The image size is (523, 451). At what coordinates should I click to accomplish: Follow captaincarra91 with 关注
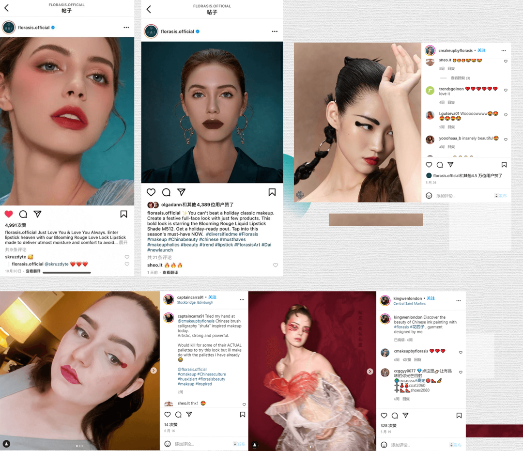coord(212,297)
